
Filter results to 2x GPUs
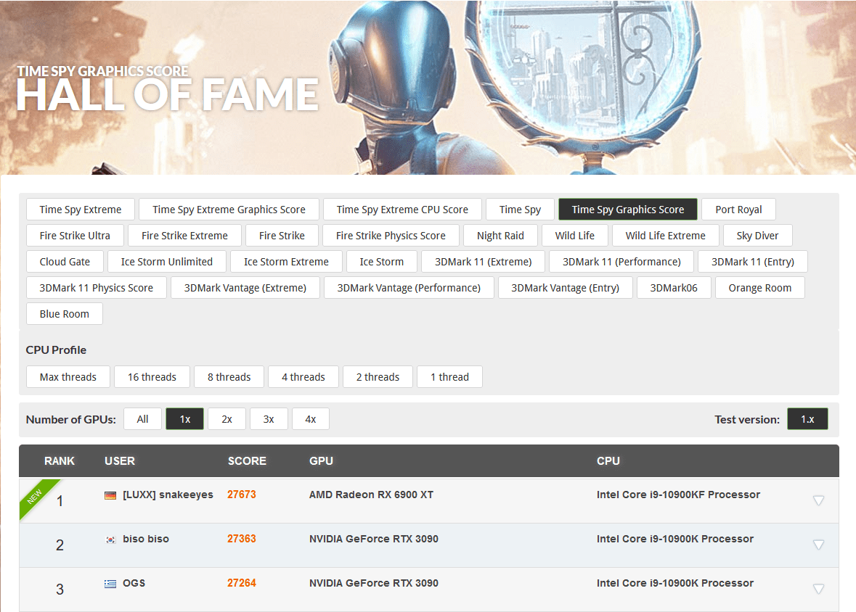227,419
